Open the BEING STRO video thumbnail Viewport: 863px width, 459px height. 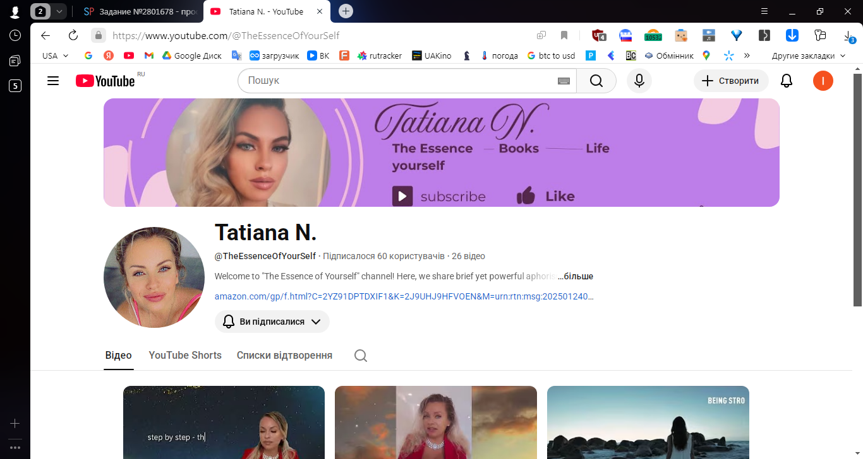(x=648, y=422)
